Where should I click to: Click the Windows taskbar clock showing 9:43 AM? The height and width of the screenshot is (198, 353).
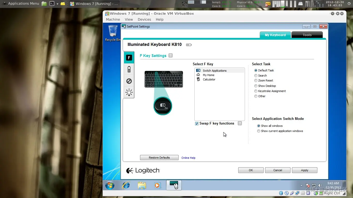coord(333,185)
